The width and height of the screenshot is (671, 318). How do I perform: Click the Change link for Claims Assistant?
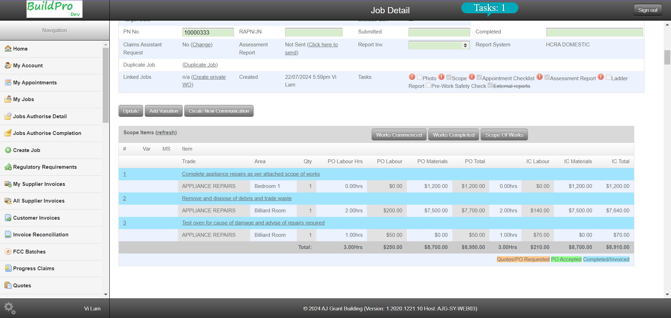point(202,45)
